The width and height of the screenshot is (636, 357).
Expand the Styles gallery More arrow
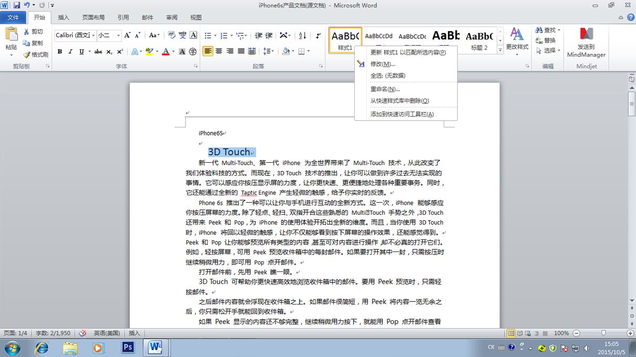(x=500, y=49)
